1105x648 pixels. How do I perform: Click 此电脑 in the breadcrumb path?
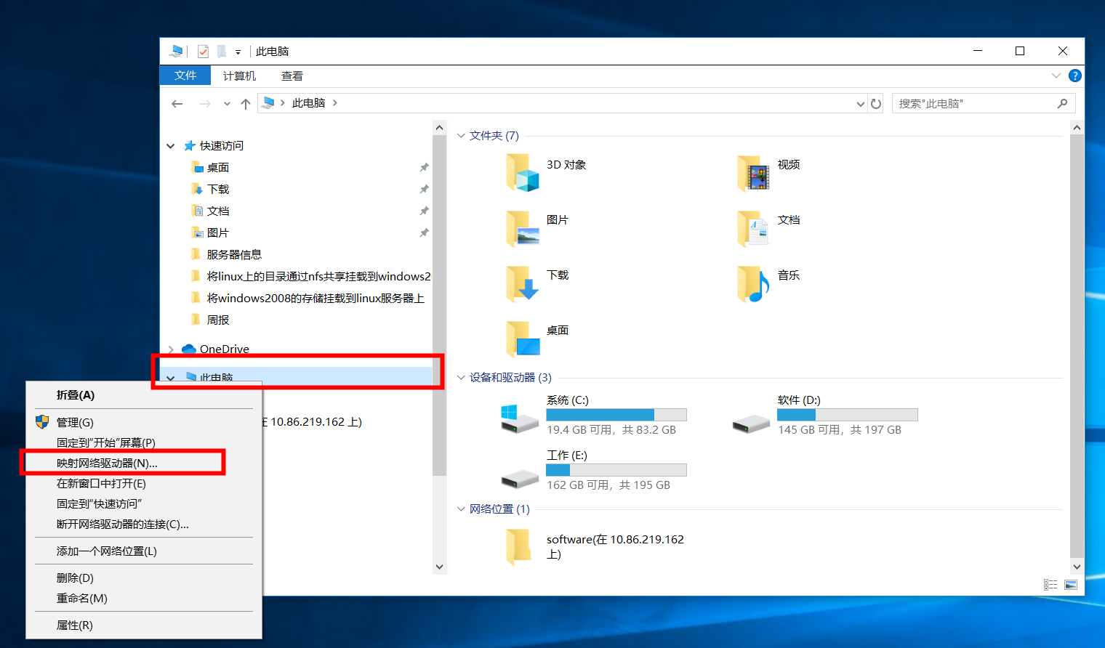[308, 102]
